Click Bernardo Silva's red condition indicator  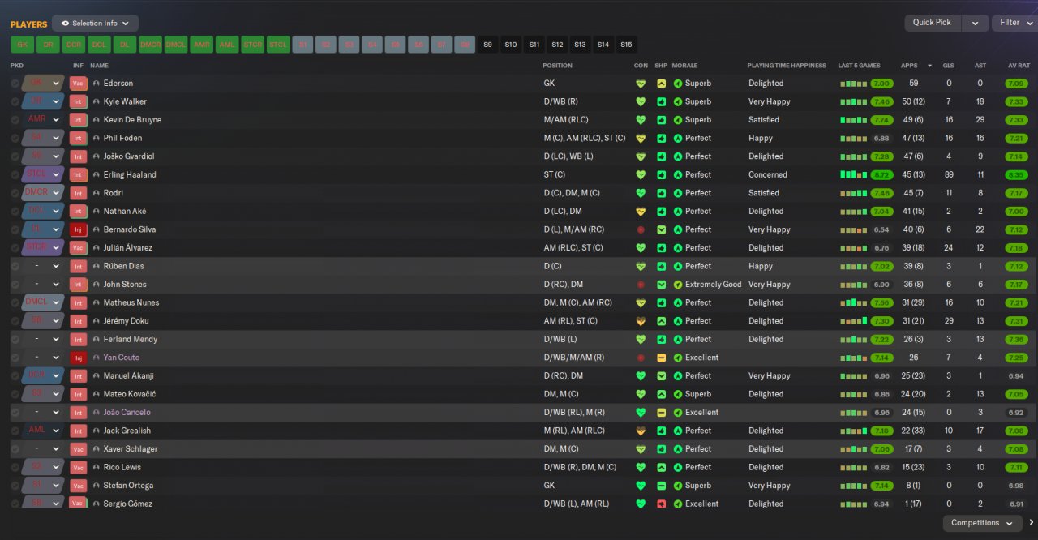coord(641,229)
